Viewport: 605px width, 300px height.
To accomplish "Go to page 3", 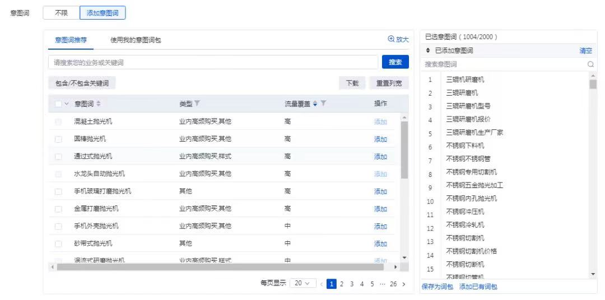I will (351, 284).
